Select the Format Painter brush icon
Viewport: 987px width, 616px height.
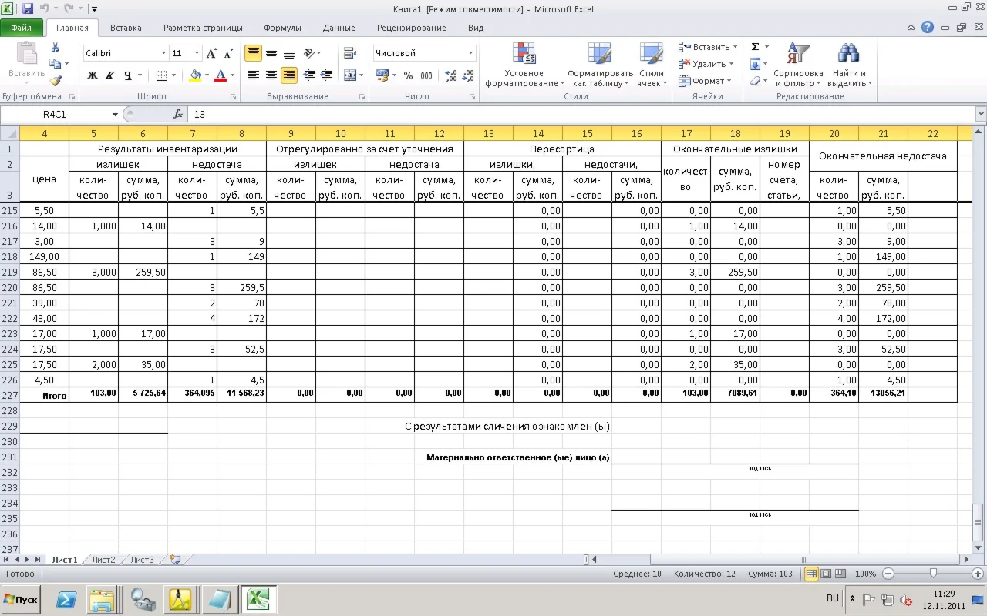tap(56, 81)
